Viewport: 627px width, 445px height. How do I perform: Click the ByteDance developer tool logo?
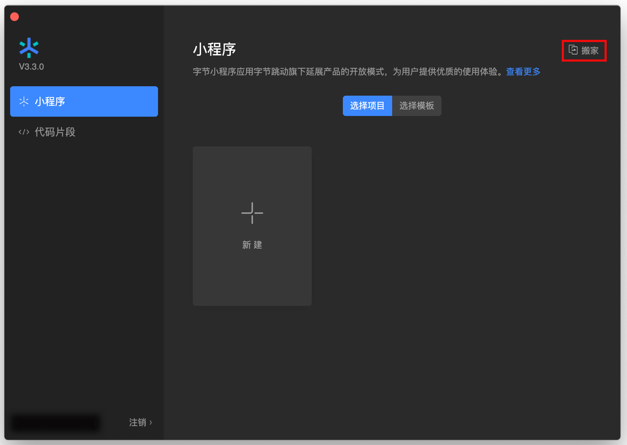pyautogui.click(x=29, y=47)
